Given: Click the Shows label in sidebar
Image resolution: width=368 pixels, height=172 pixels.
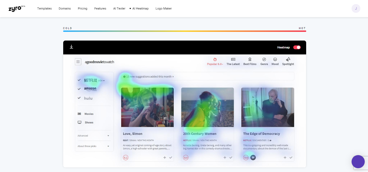Looking at the screenshot, I should coord(89,122).
